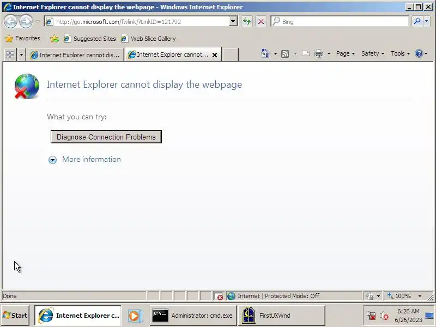The image size is (436, 327).
Task: Open the Start menu
Action: click(x=15, y=316)
